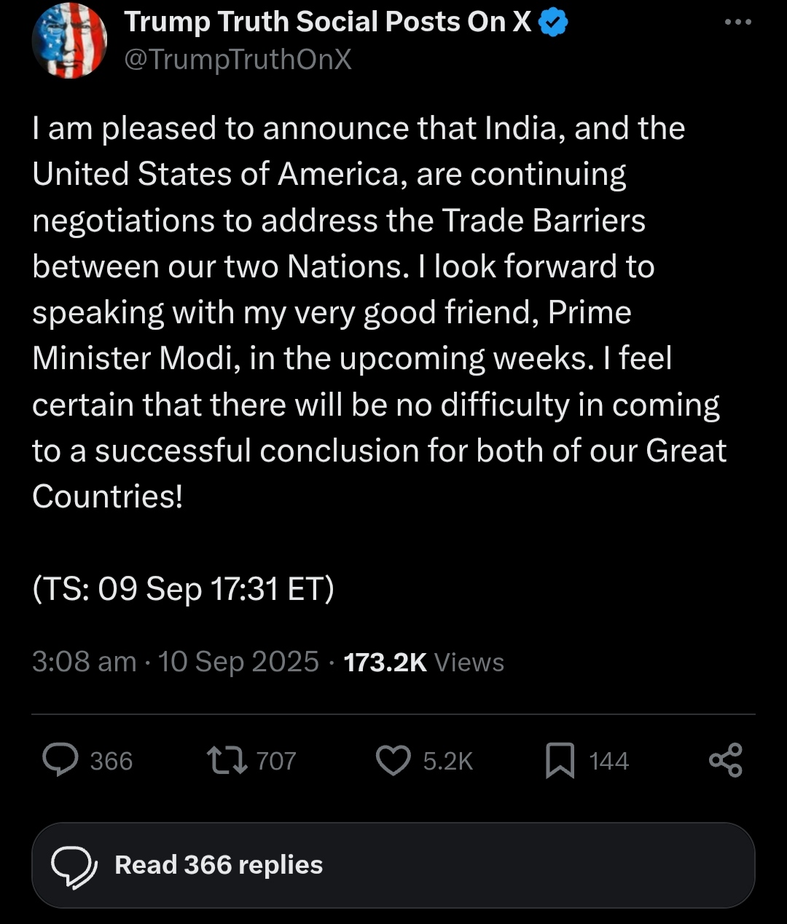Repost this post using the retweet icon
787x924 pixels.
(227, 760)
